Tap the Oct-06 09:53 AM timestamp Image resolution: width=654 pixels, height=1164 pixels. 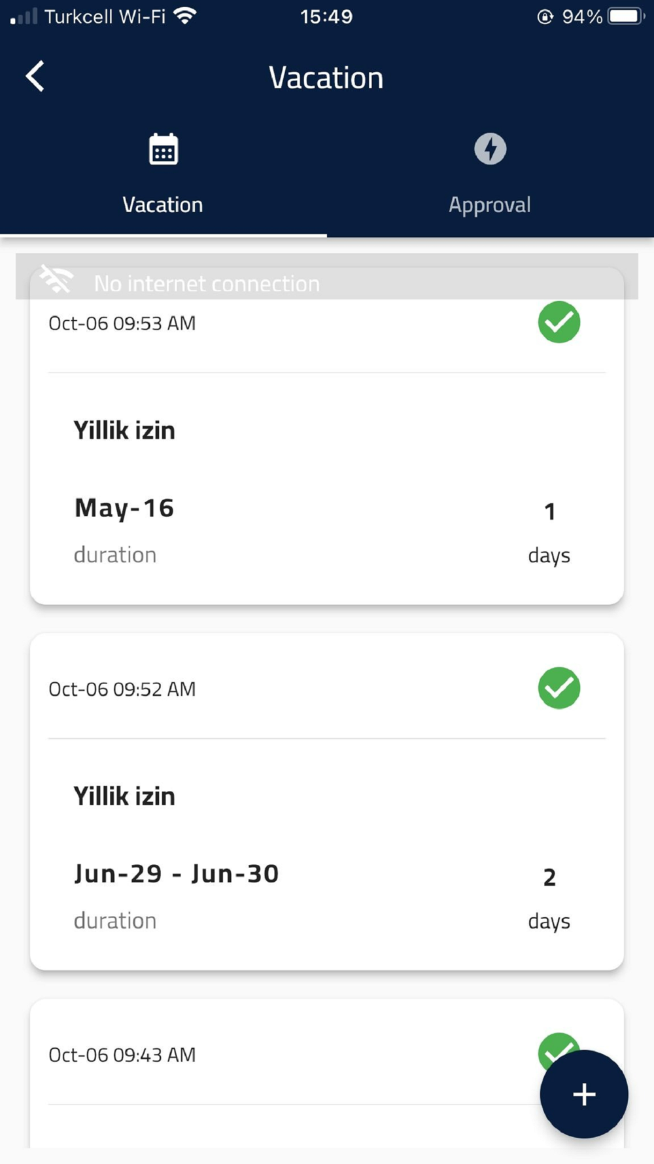(x=122, y=323)
